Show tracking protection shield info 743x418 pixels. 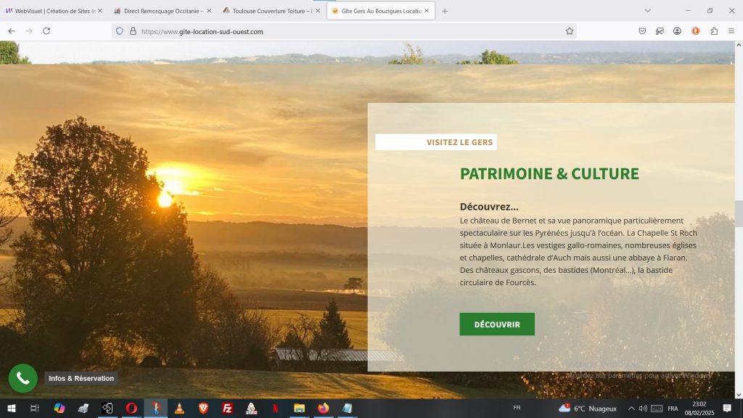tap(120, 31)
